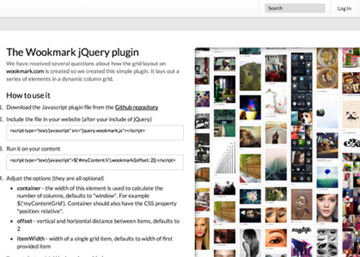Open the Github repository link
This screenshot has width=360, height=257.
point(136,107)
